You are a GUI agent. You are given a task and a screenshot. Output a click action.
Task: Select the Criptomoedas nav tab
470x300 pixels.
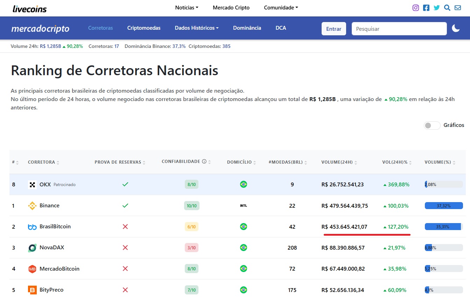coord(144,28)
